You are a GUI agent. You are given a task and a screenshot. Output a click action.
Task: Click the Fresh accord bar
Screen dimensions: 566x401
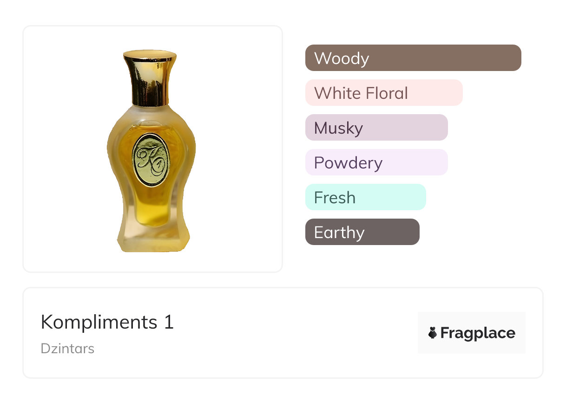pos(365,197)
